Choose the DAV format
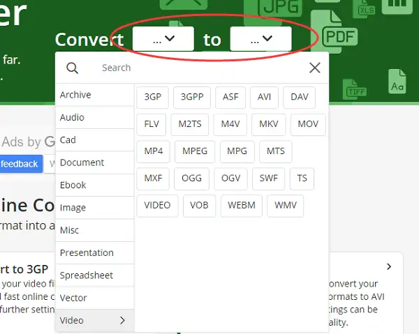 [x=300, y=97]
